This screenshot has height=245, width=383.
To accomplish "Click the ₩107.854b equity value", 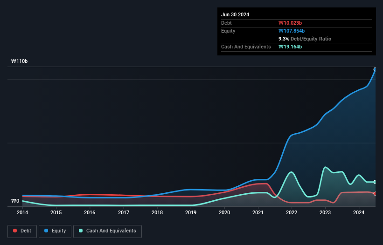I will coord(292,31).
